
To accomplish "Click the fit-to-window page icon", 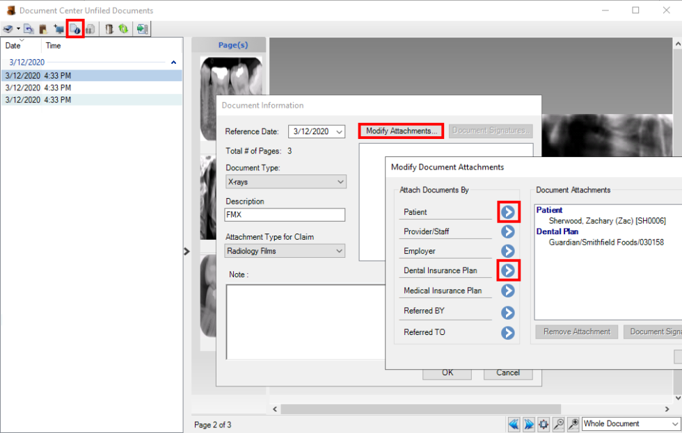I will point(544,424).
